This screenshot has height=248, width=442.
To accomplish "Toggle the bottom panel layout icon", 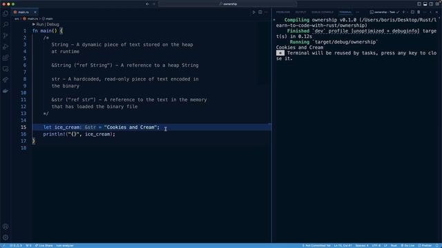I will pos(425,4).
